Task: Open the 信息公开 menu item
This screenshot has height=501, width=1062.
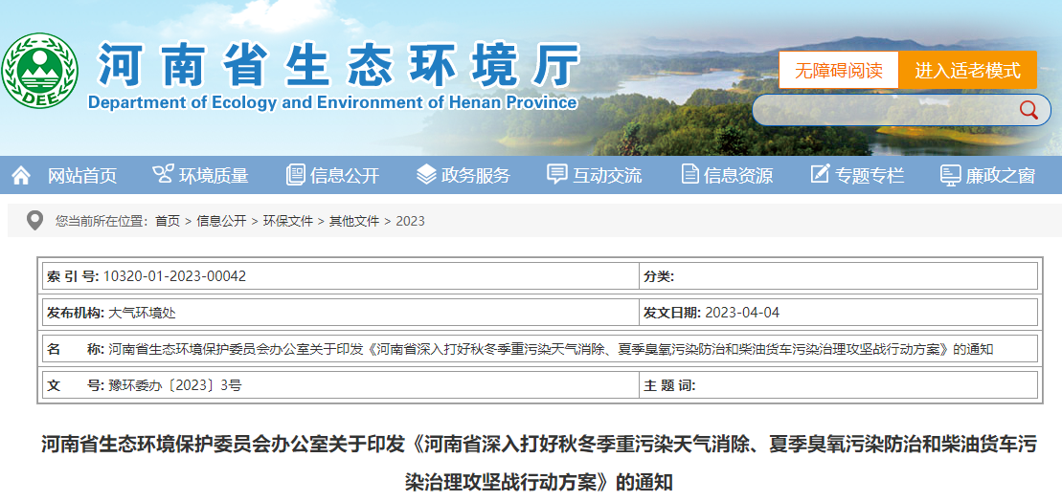Action: pos(345,176)
